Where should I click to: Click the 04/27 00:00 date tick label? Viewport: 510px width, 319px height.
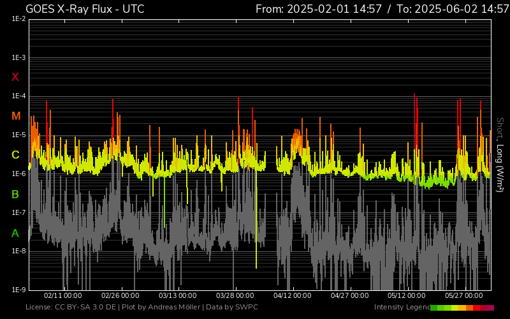pyautogui.click(x=350, y=295)
